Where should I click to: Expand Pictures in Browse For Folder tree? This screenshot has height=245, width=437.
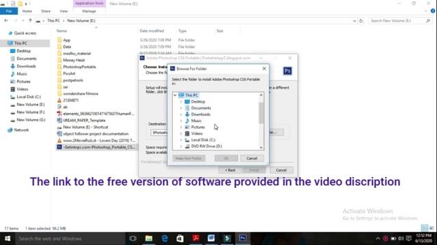(x=181, y=127)
